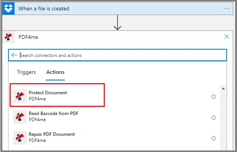This screenshot has height=152, width=237.
Task: Click 'PDF4me' text under Repair PDF Document
Action: pyautogui.click(x=37, y=140)
